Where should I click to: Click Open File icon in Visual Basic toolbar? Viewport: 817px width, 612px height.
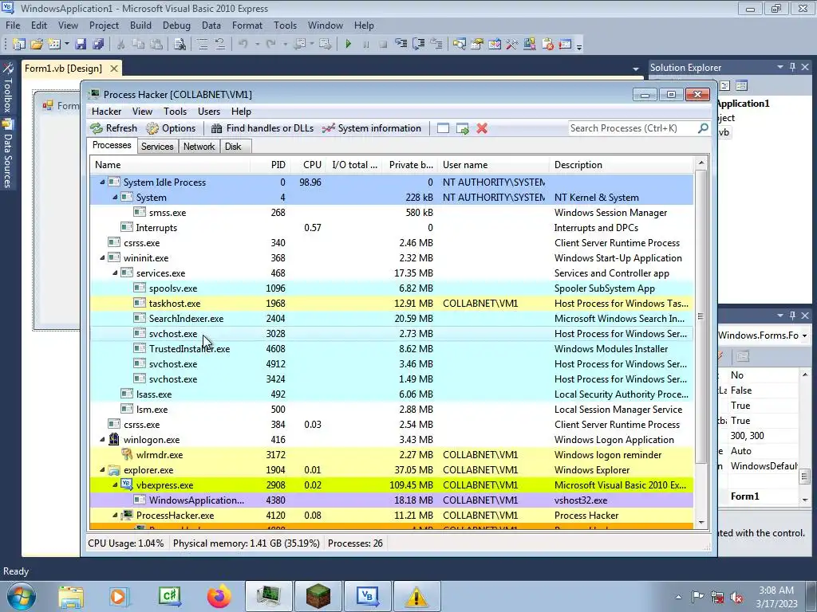pyautogui.click(x=37, y=45)
